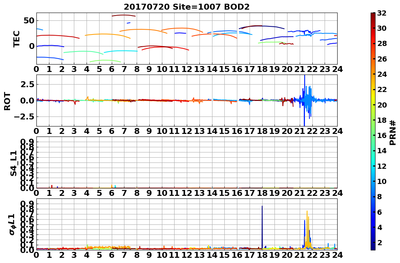The width and height of the screenshot is (400, 263).
Task: Click the light green TEC arc near hour 5 at bottom
Action: point(105,61)
